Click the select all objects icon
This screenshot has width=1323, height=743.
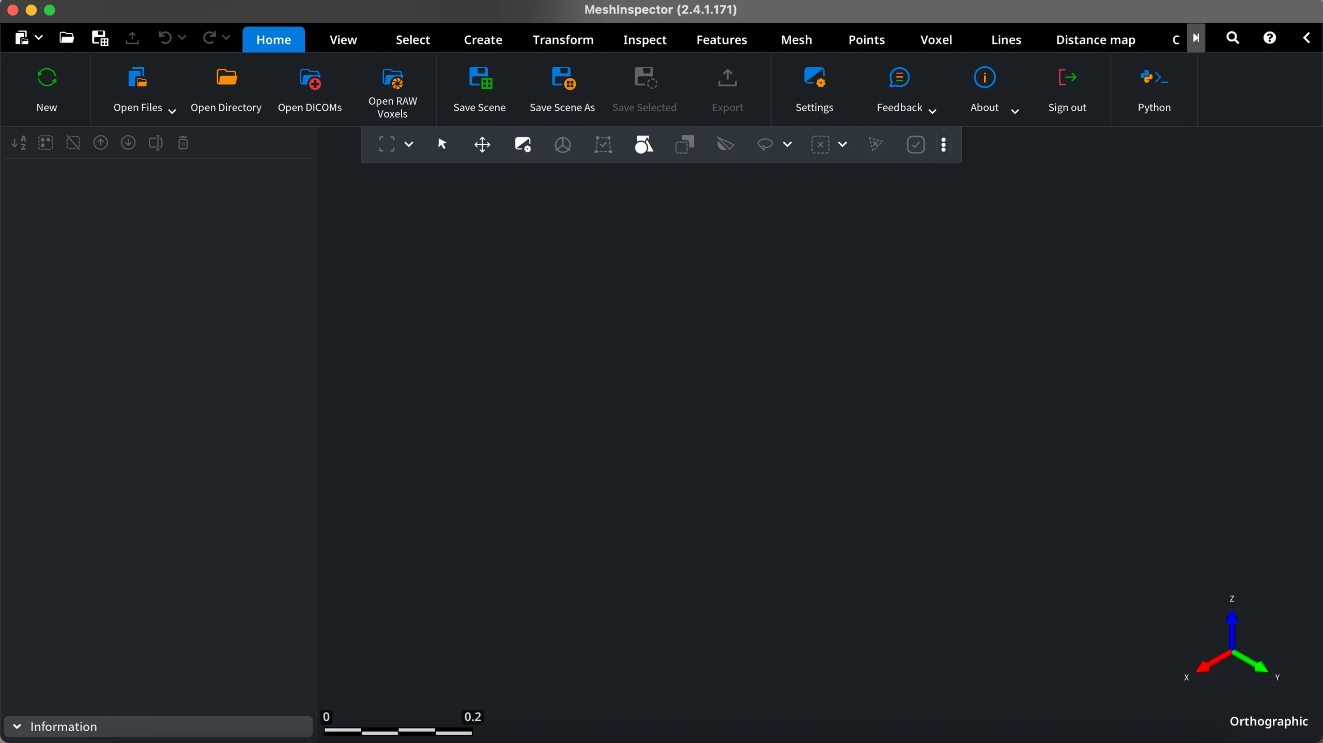point(45,143)
